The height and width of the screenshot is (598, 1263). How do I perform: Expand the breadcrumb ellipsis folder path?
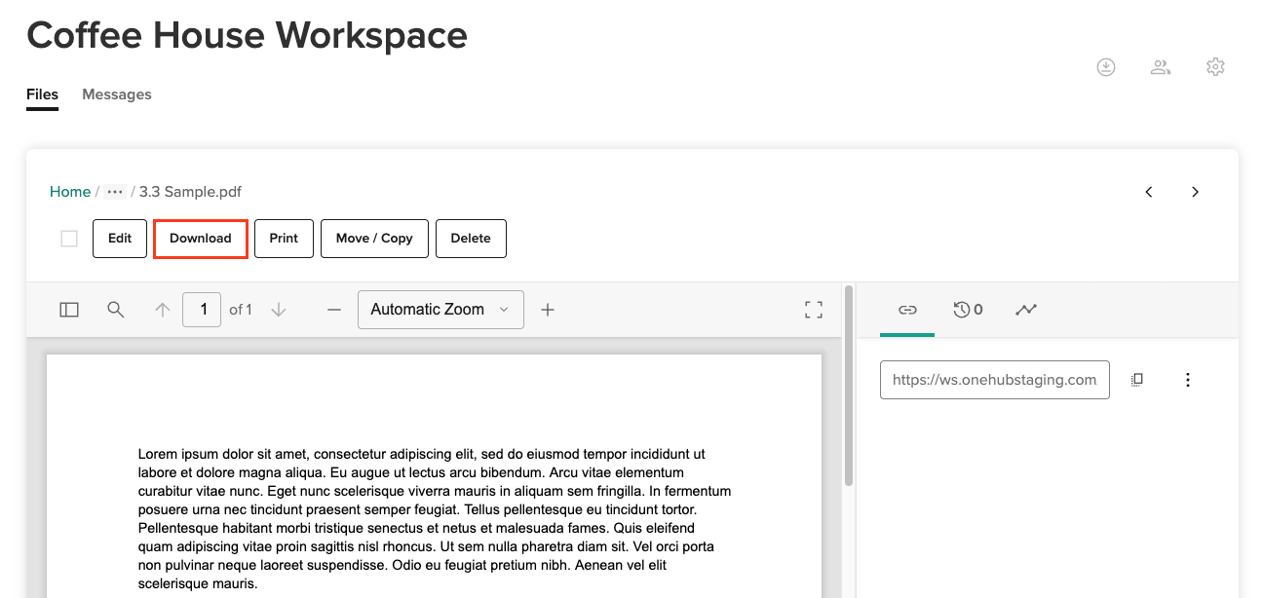tap(115, 192)
